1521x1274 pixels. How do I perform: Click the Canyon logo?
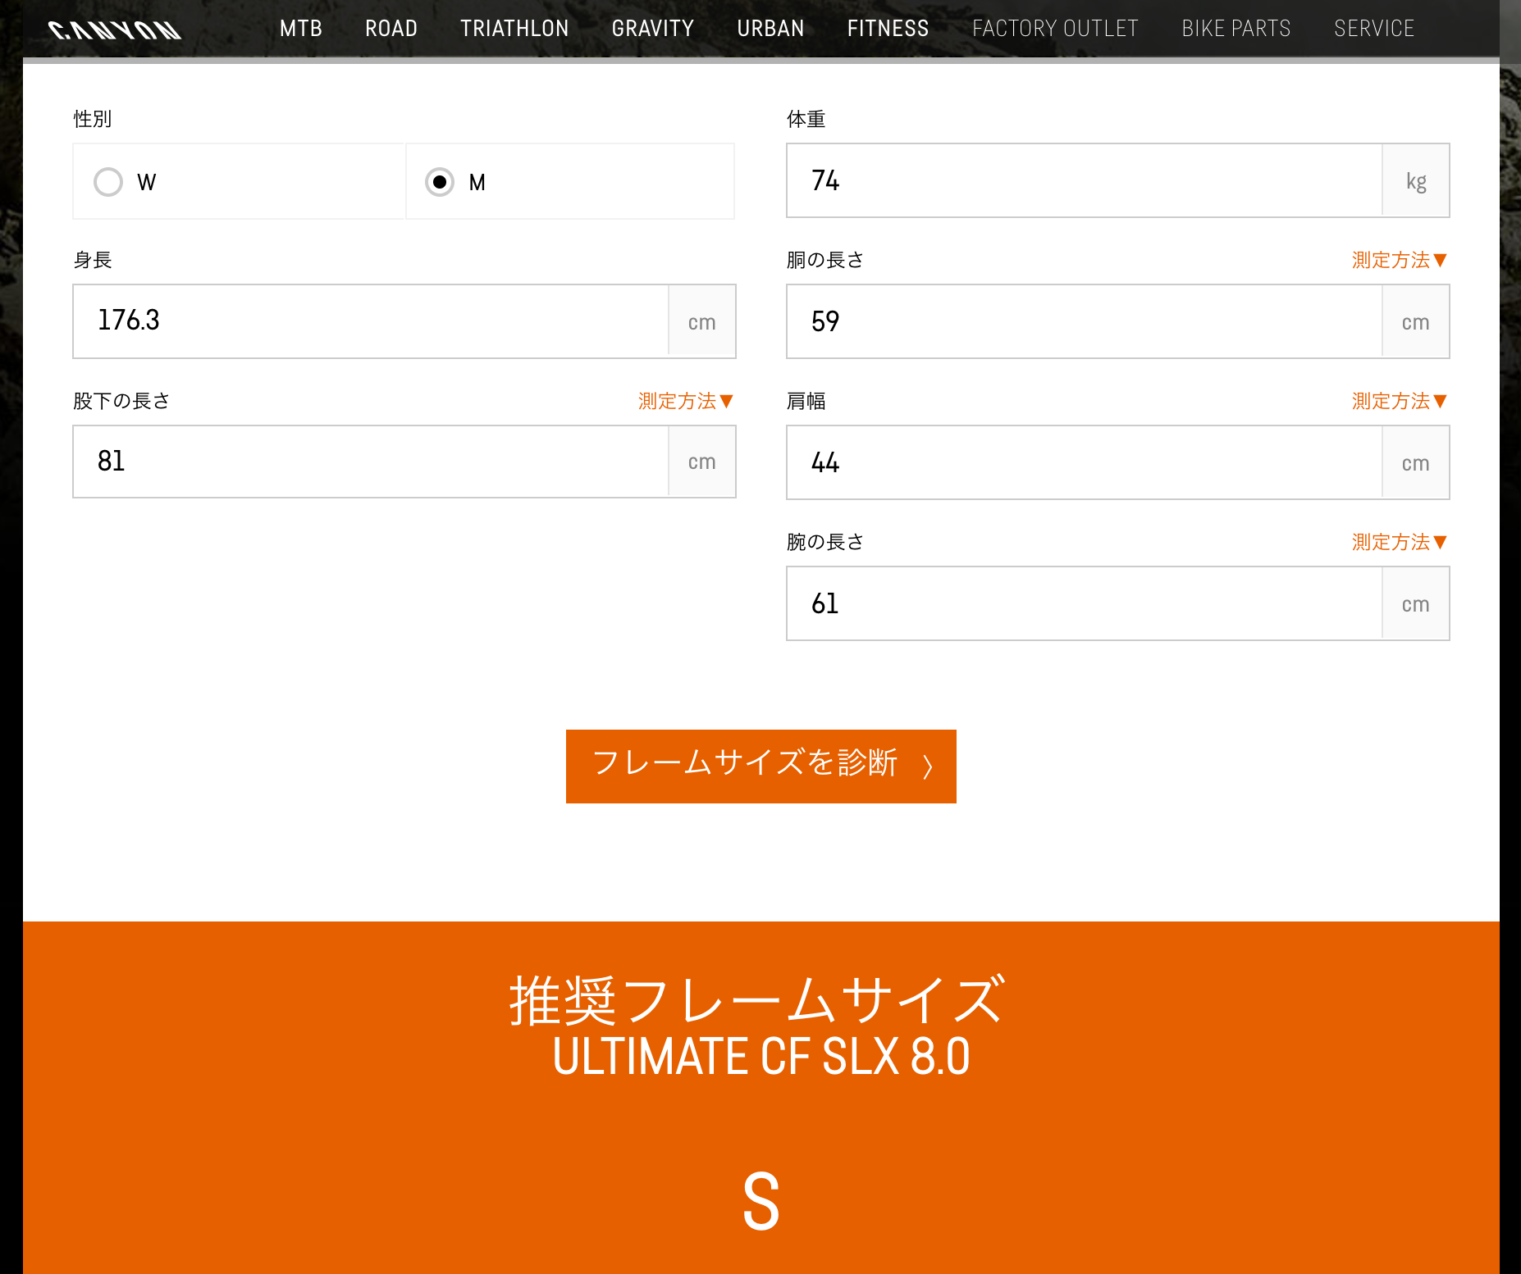(115, 30)
